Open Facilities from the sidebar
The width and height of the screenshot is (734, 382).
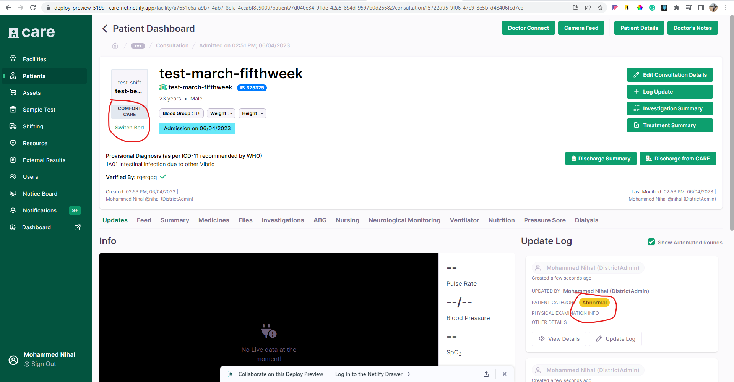point(13,59)
